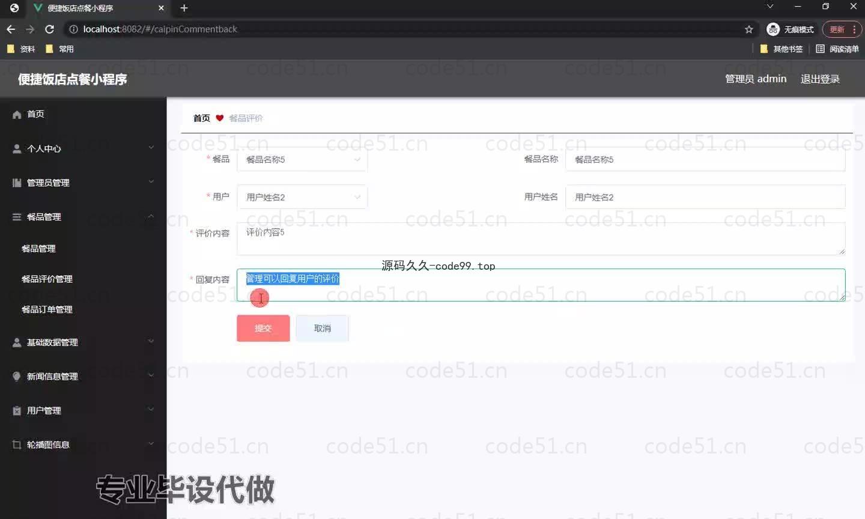Click the crop icon beside 轮播图信息

[17, 445]
